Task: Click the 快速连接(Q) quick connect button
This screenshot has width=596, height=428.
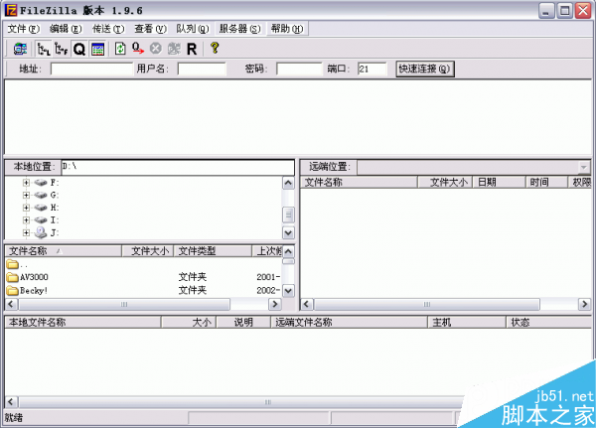Action: pyautogui.click(x=424, y=69)
